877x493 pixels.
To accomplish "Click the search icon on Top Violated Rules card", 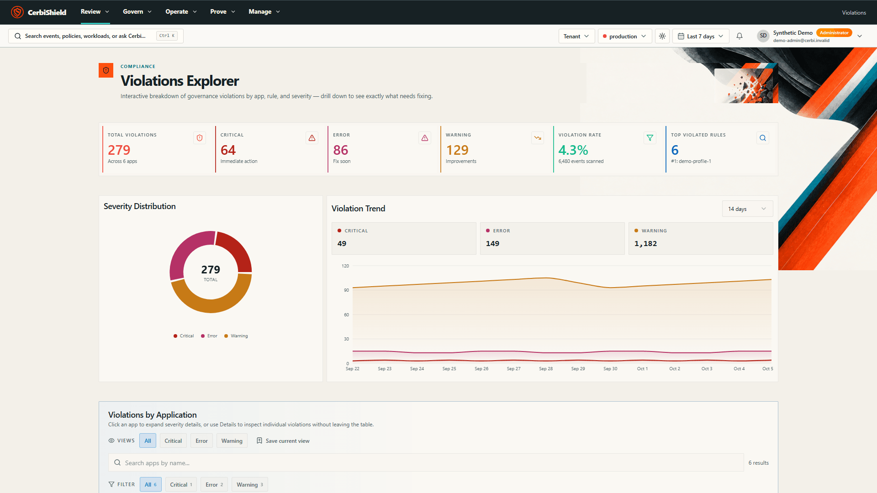I will 763,138.
